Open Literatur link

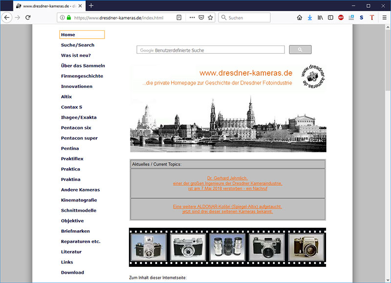coord(71,252)
